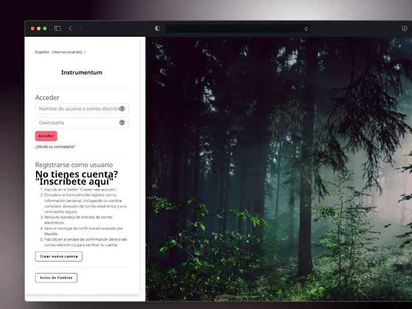
Task: Open the privacy shield icon
Action: pyautogui.click(x=157, y=29)
